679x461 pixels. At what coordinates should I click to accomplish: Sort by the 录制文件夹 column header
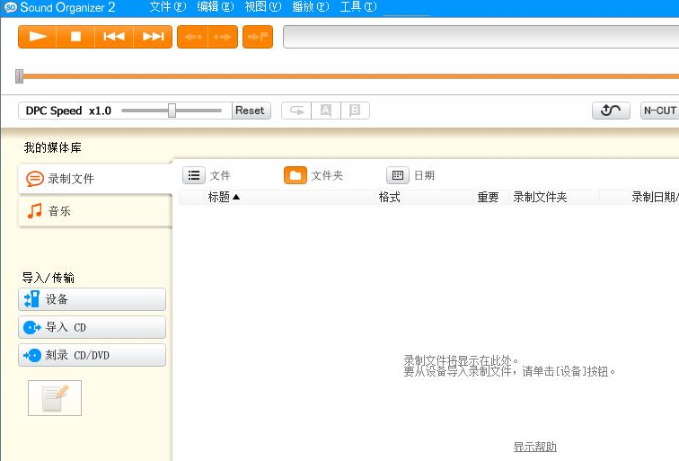tap(554, 197)
